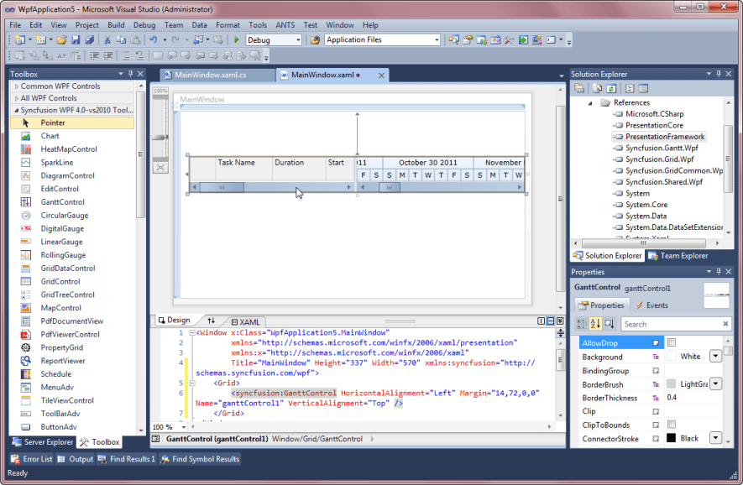Switch to the XAML view tab

click(x=245, y=322)
